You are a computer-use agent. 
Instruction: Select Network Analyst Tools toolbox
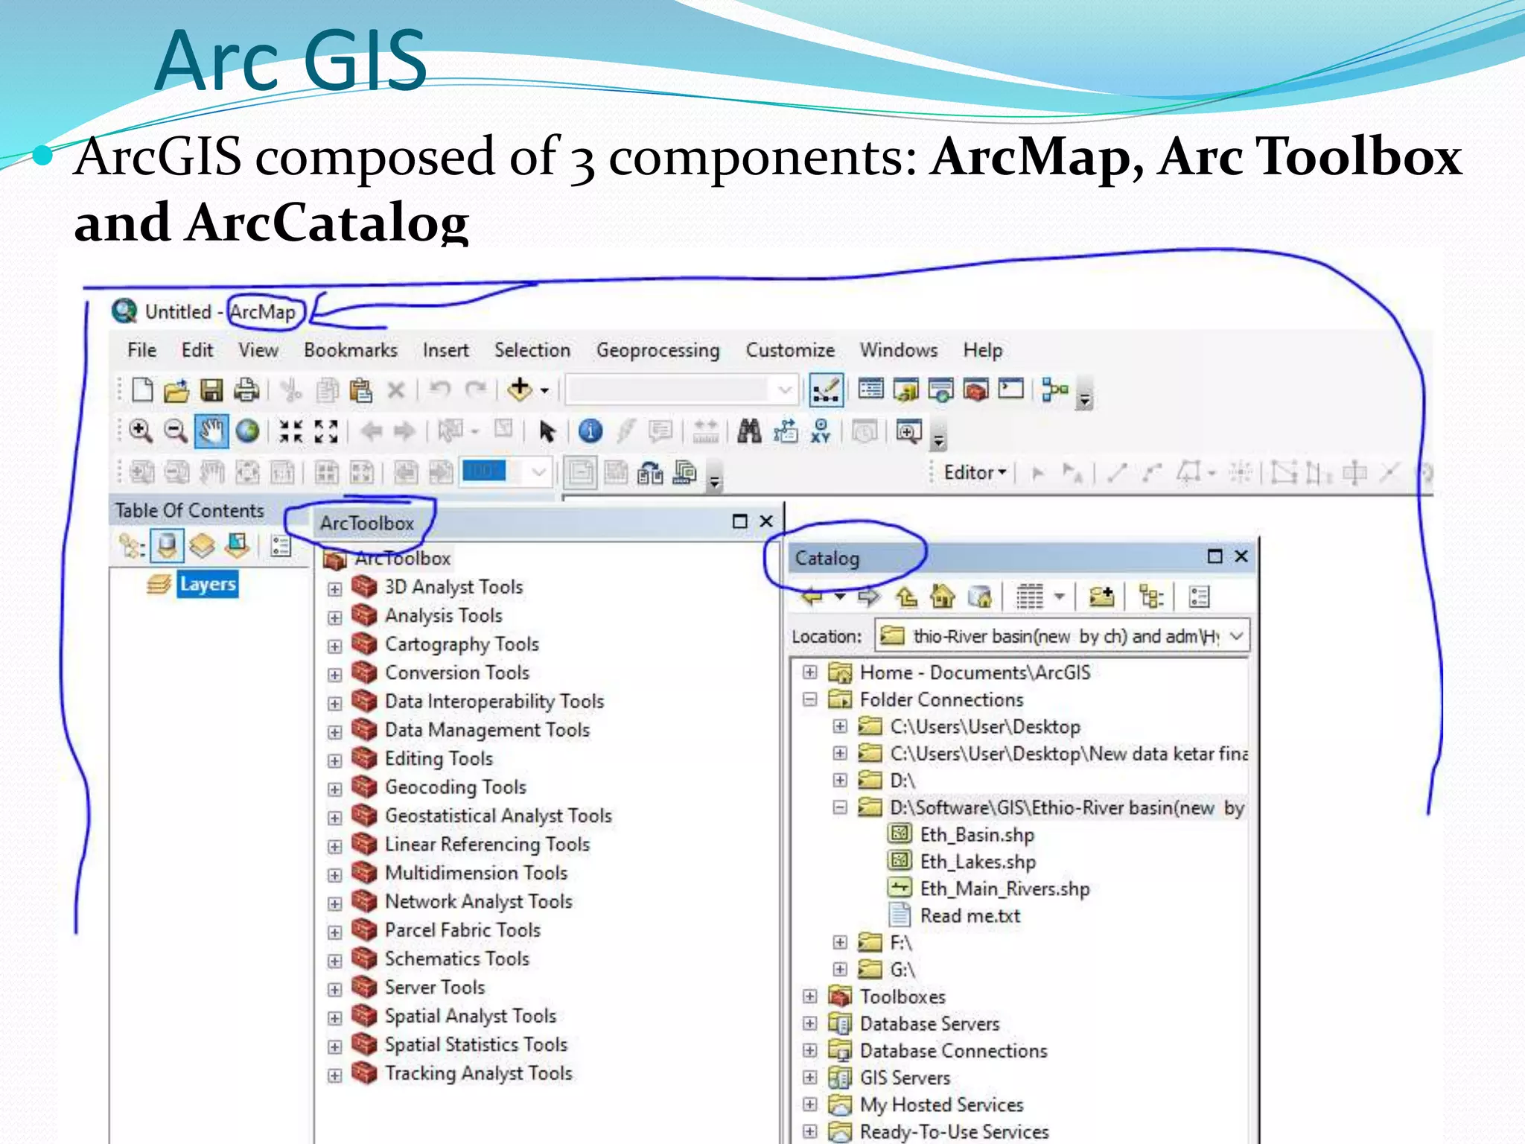478,901
